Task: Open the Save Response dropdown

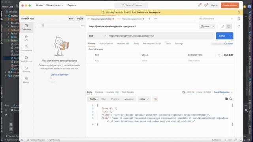Action: (x=223, y=92)
